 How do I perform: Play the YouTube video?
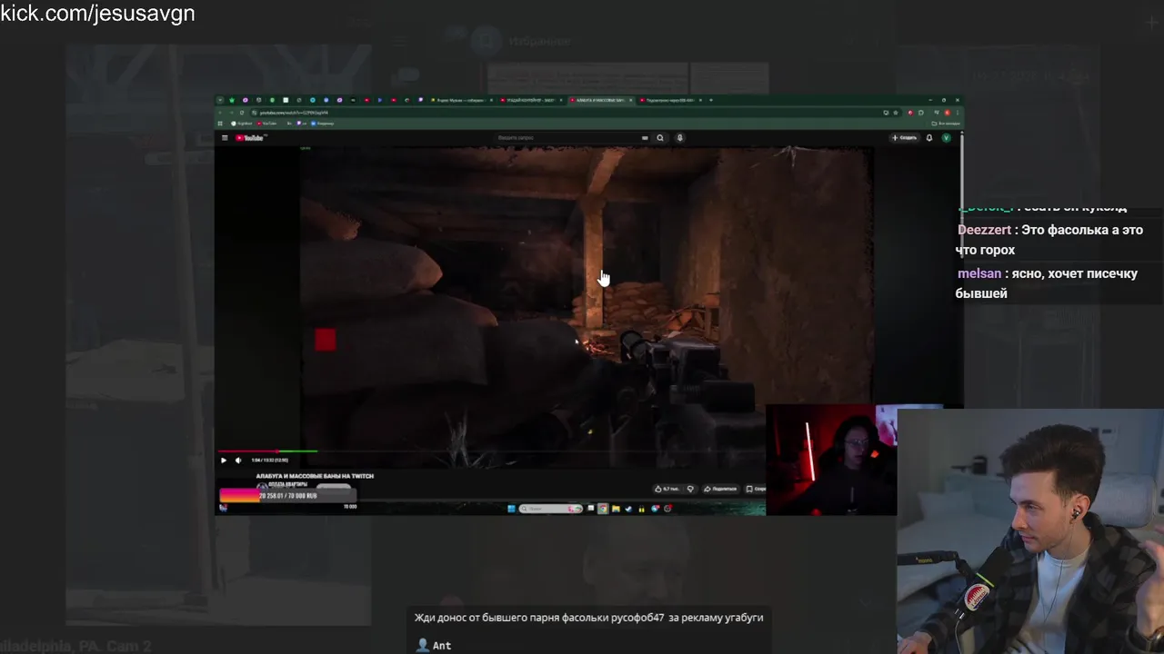(224, 461)
